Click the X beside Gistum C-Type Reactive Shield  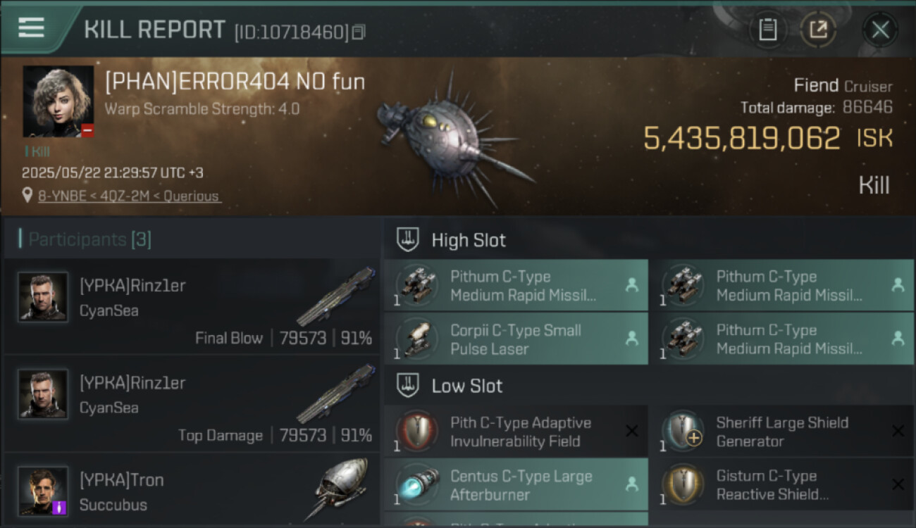coord(897,485)
